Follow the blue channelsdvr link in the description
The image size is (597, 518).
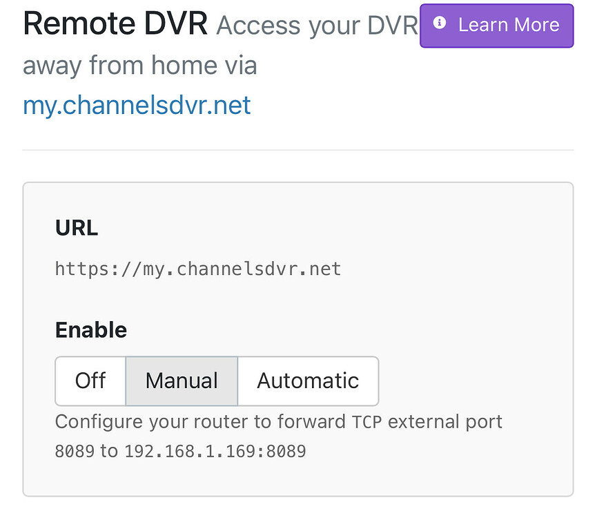tap(136, 105)
